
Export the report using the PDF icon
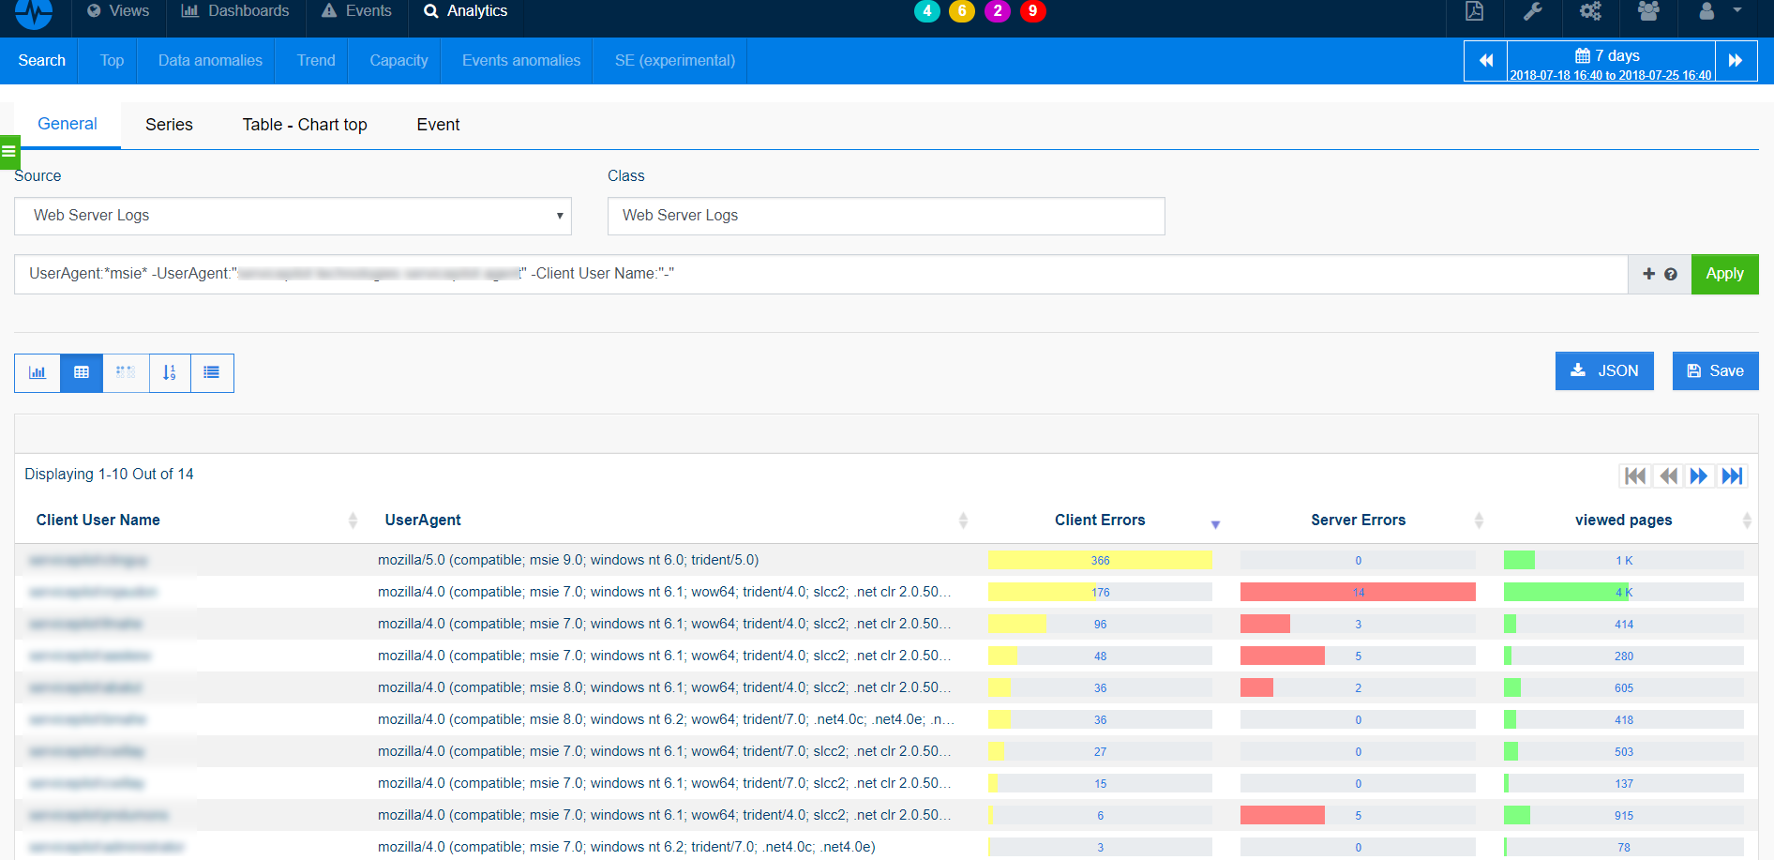pyautogui.click(x=1474, y=11)
